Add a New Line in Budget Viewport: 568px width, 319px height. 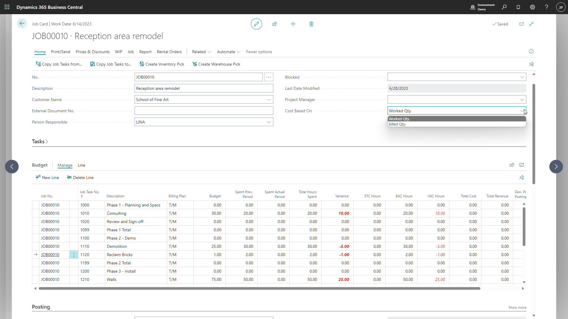(47, 178)
